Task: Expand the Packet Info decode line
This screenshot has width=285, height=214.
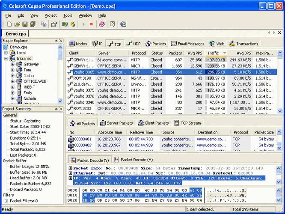Action: 70,168
